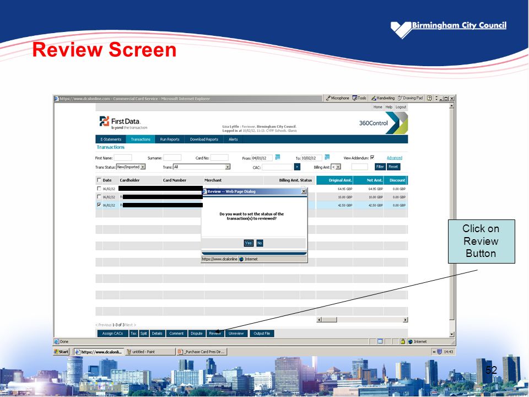
Task: Click the Card No input field
Action: 219,158
